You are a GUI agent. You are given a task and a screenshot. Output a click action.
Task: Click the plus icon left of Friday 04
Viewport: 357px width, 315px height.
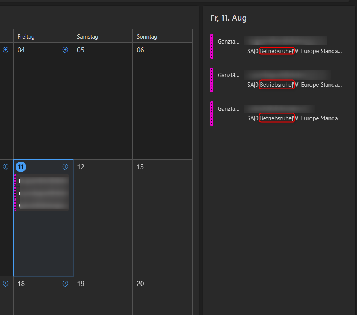(x=6, y=50)
